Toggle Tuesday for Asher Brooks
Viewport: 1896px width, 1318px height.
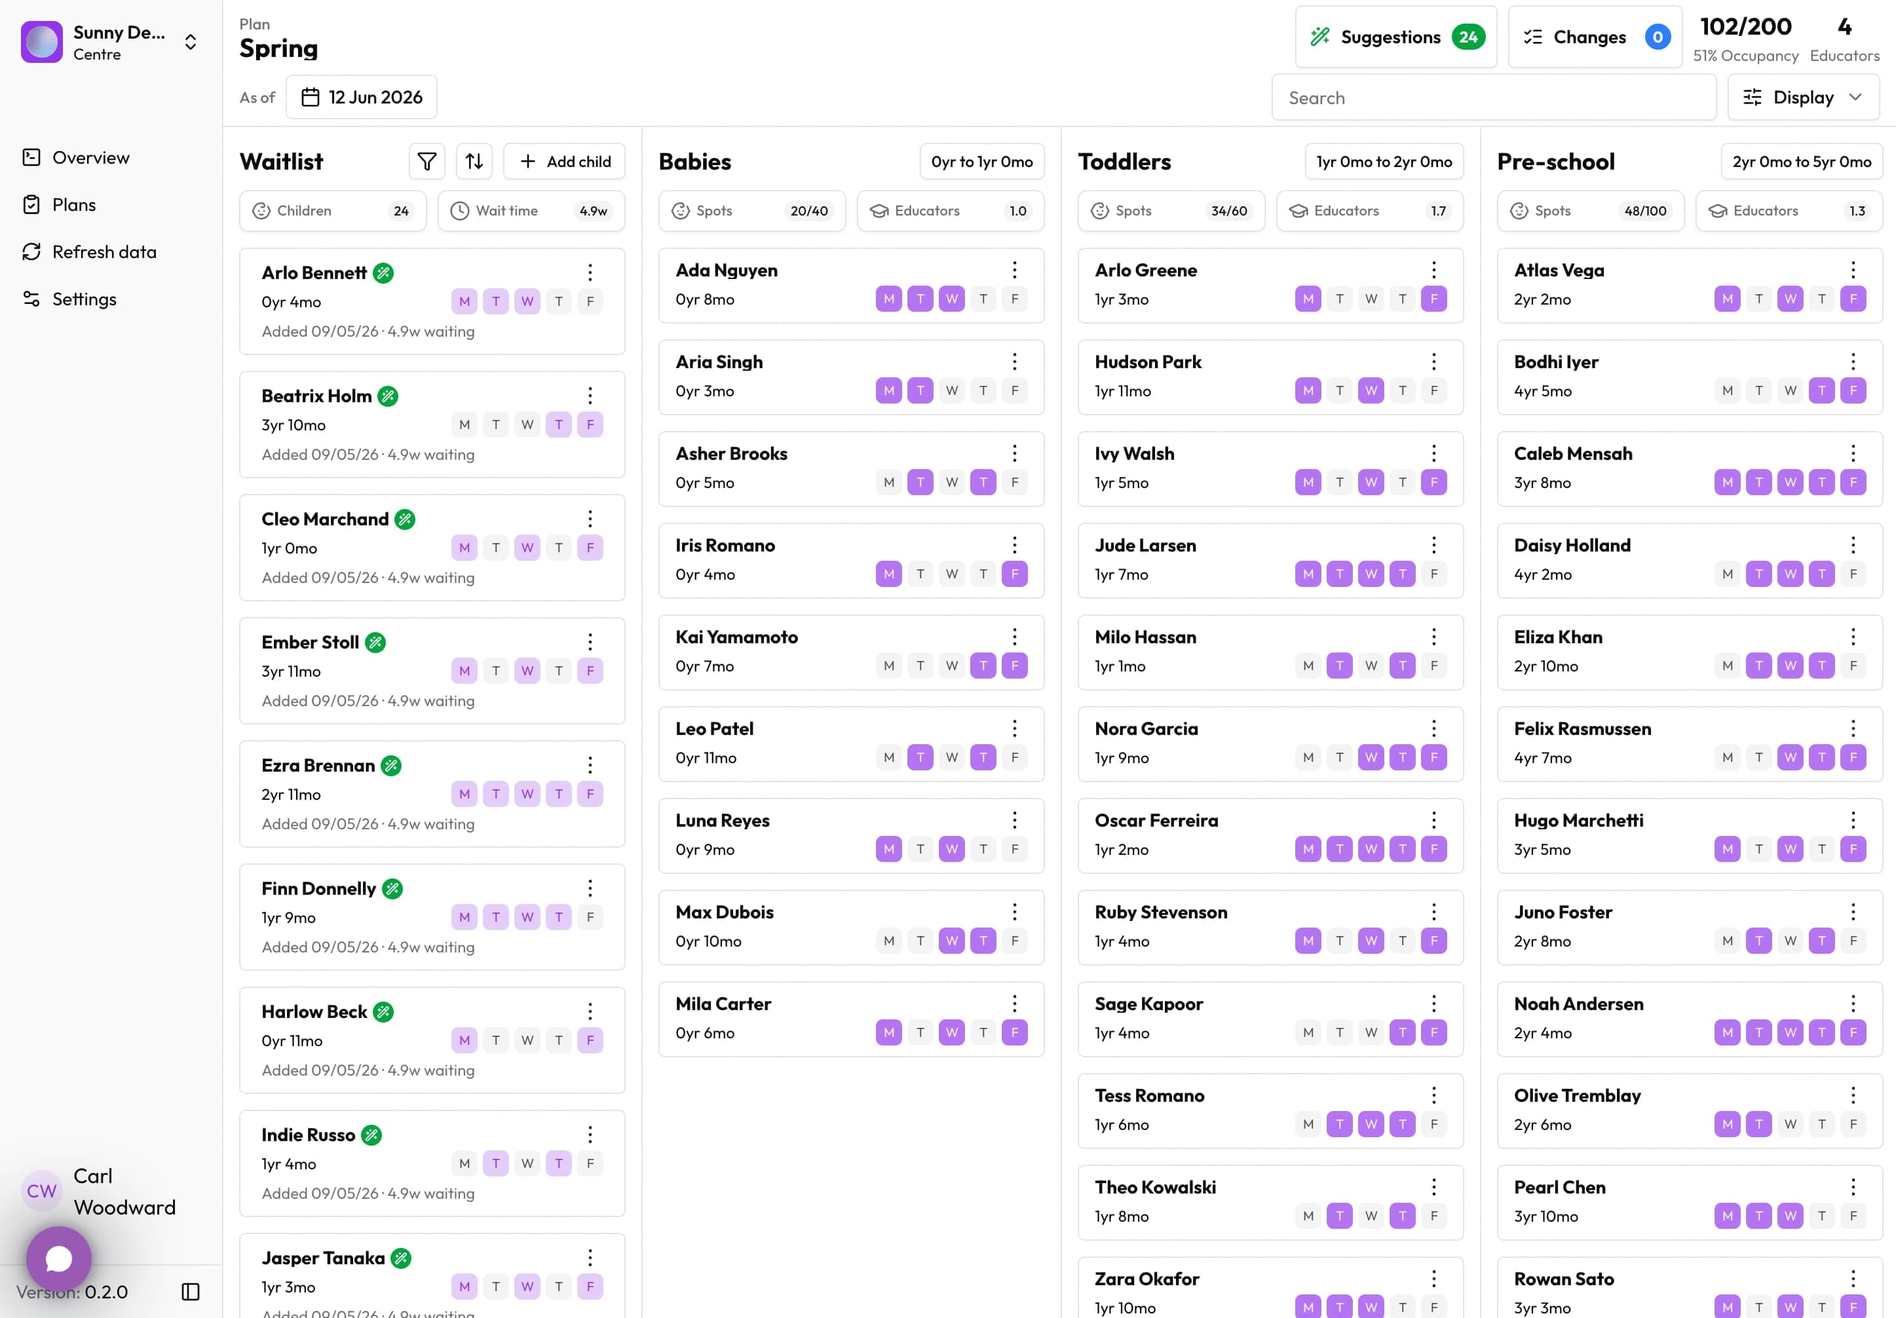[920, 482]
